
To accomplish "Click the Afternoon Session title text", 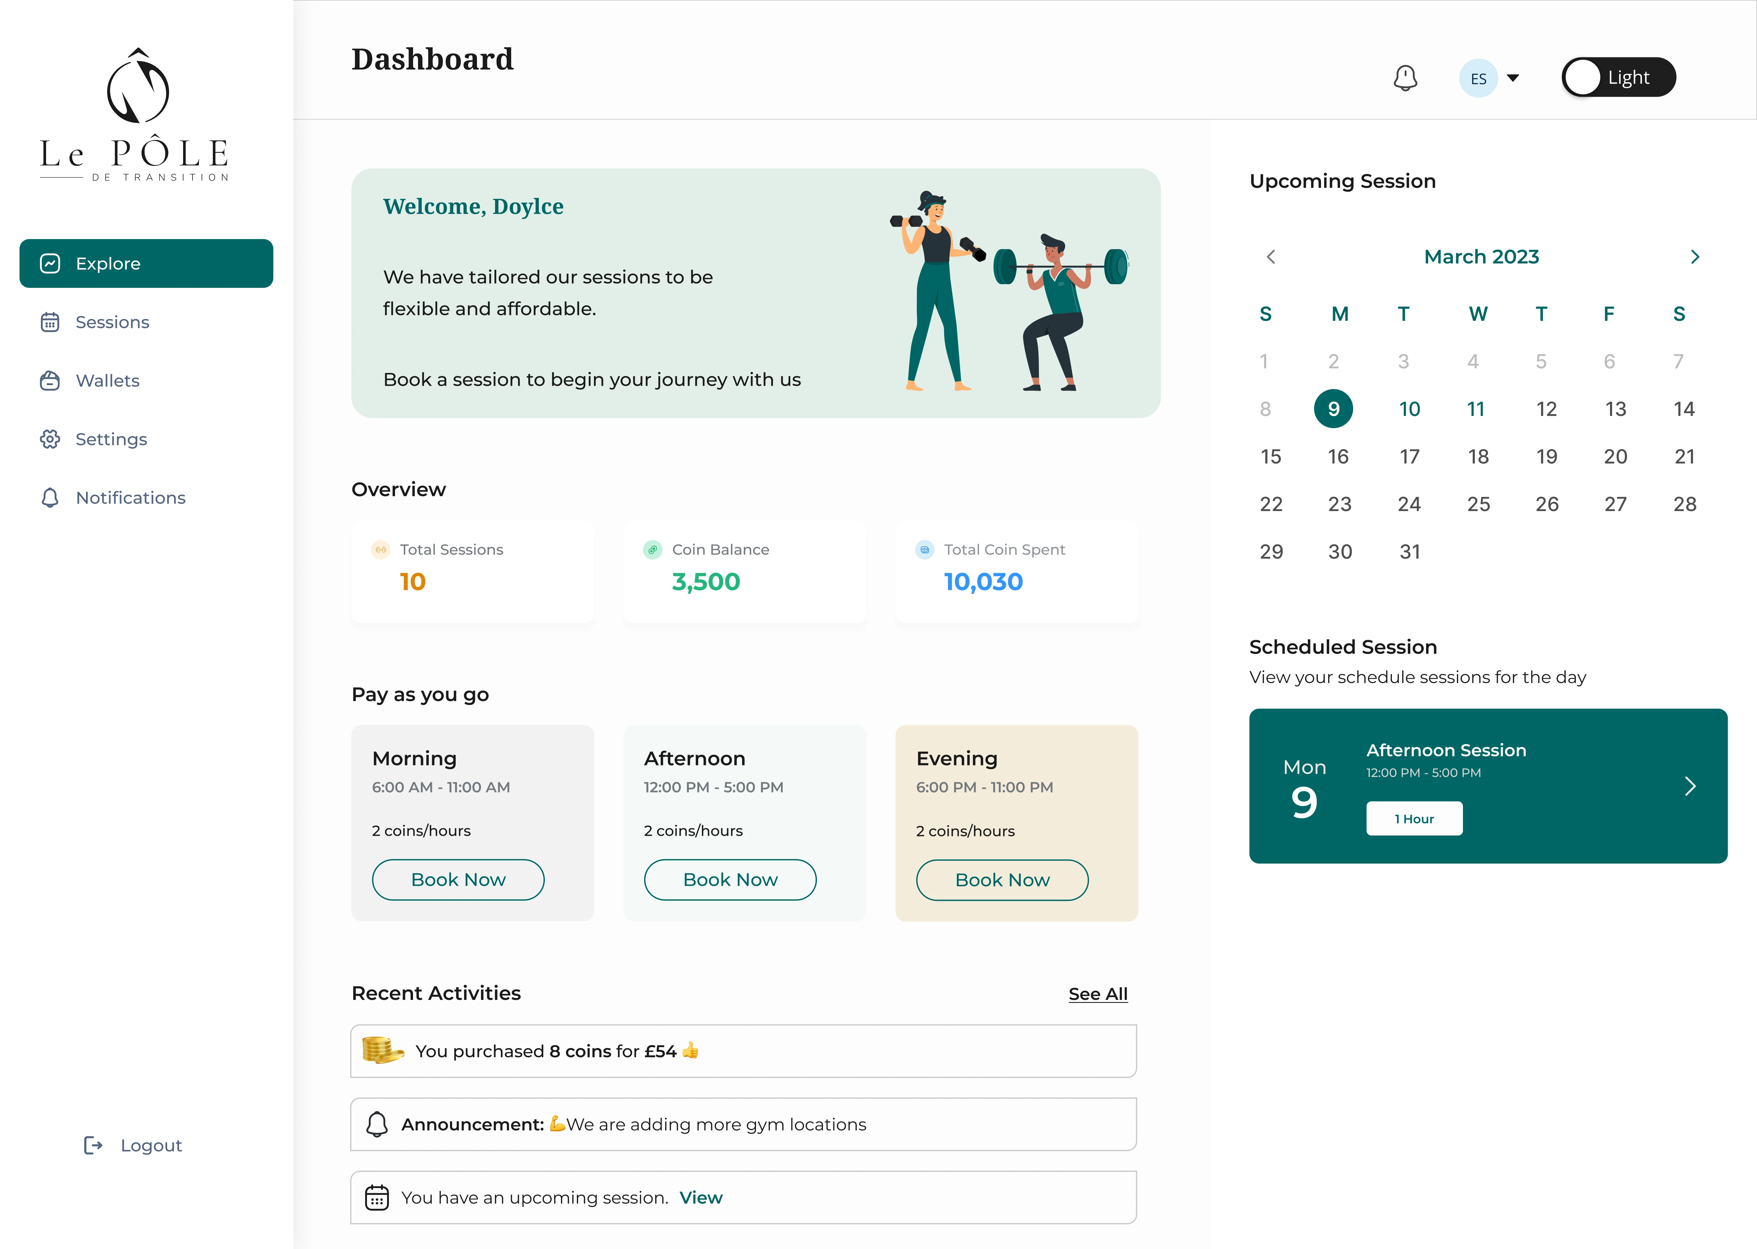I will pos(1446,751).
